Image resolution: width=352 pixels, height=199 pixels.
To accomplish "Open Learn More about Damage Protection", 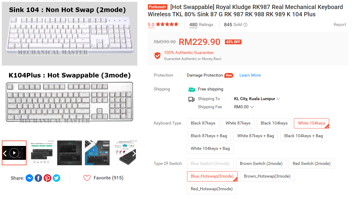I will [x=250, y=75].
